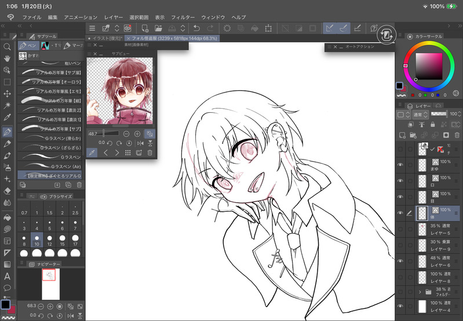Open the 編集 menu
This screenshot has width=463, height=321.
53,17
